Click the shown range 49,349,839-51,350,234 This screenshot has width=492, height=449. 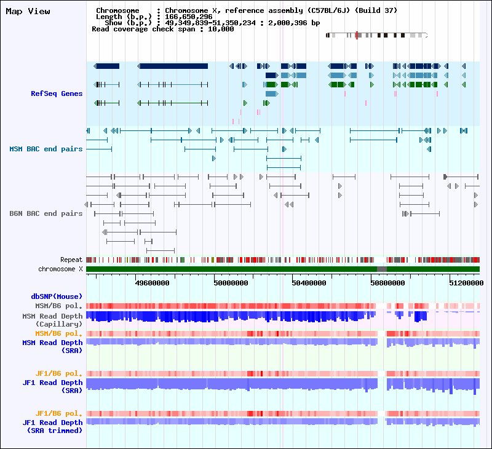[210, 23]
